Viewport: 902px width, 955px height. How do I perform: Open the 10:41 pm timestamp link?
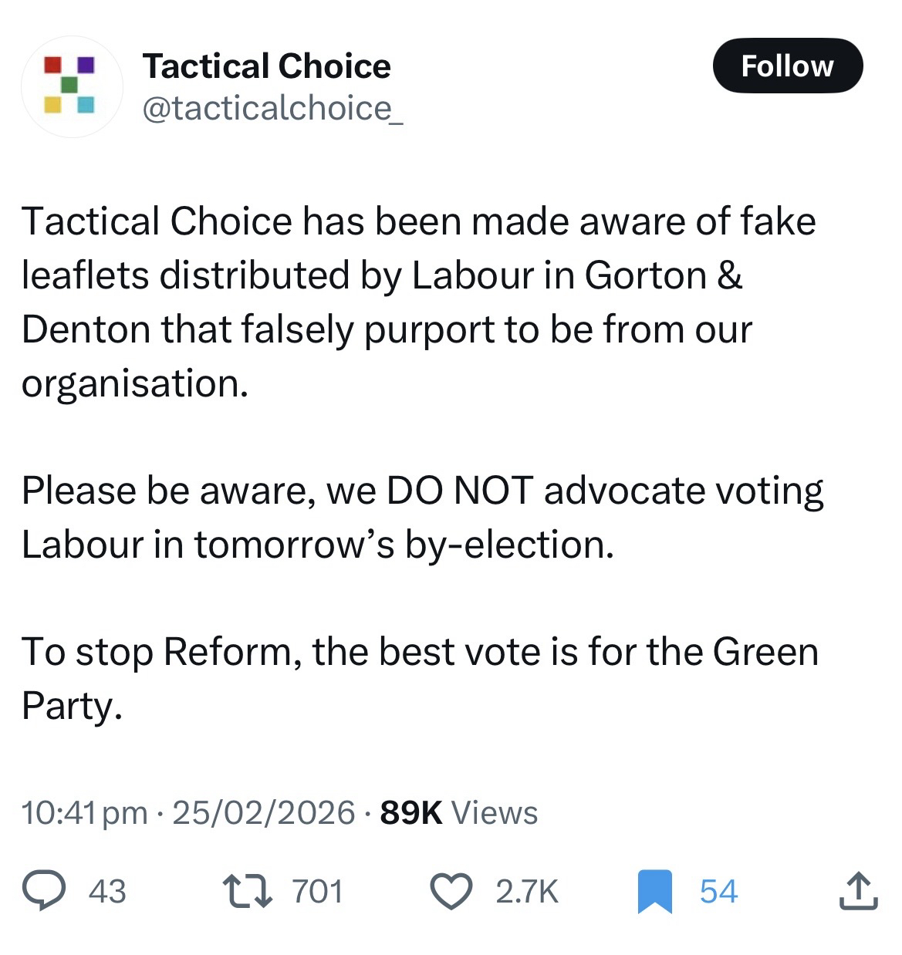(x=85, y=813)
